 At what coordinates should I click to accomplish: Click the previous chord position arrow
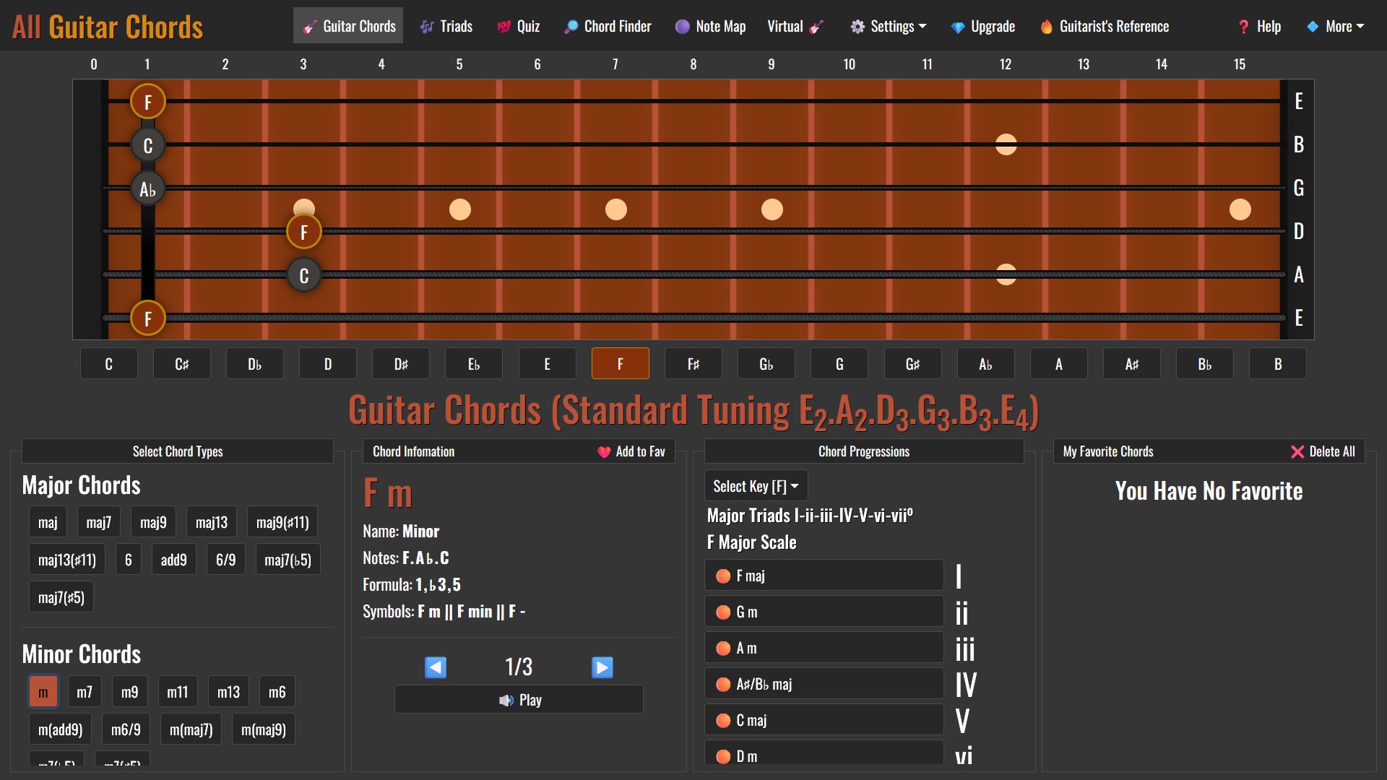pos(436,667)
